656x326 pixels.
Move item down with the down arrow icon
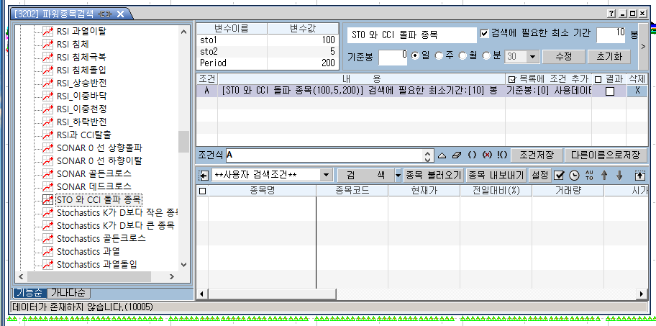pos(619,175)
